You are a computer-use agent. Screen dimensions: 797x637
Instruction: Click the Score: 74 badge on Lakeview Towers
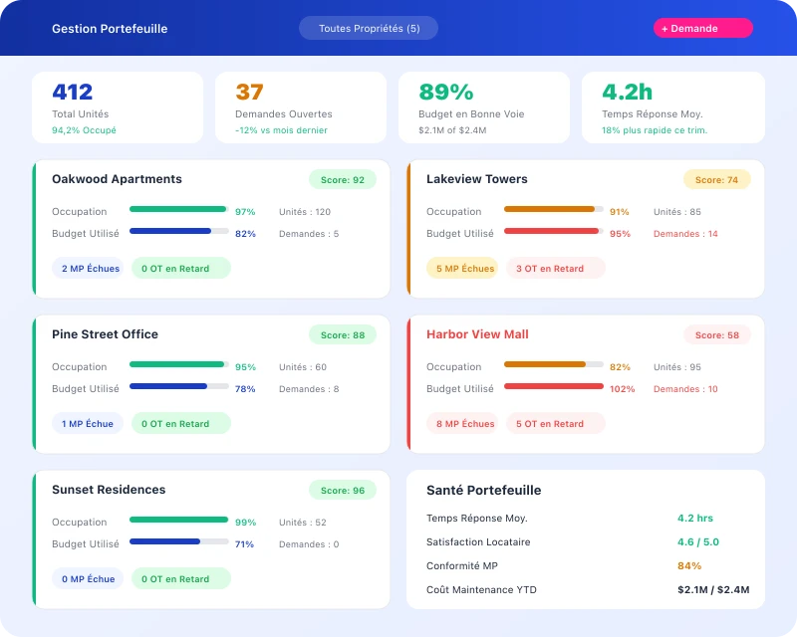click(716, 179)
